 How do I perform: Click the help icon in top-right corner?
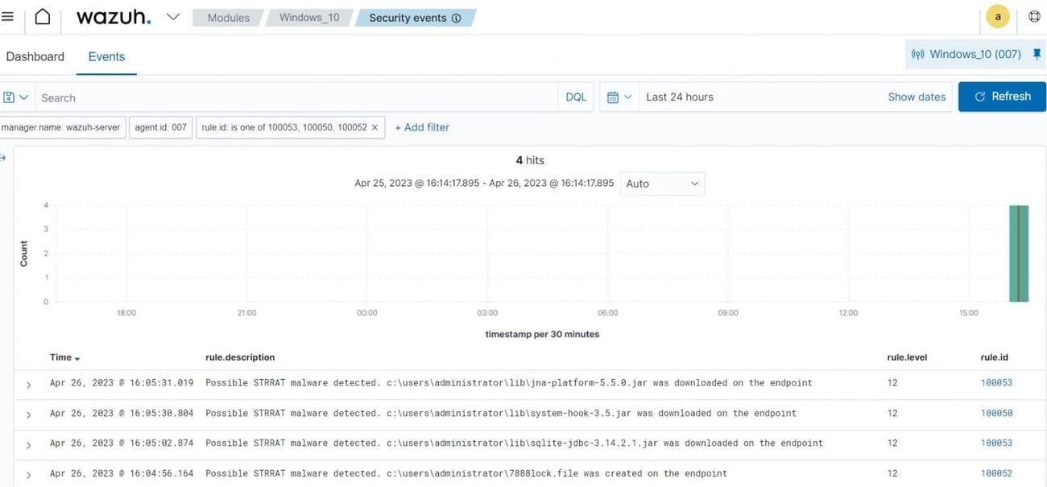(1034, 17)
